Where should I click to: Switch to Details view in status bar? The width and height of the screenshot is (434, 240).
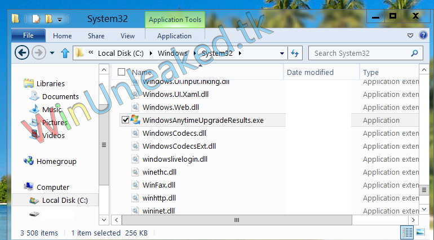click(407, 232)
